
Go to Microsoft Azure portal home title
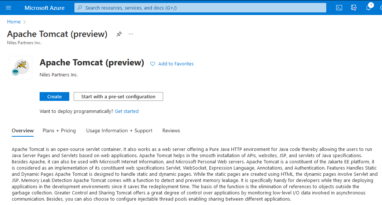(44, 8)
